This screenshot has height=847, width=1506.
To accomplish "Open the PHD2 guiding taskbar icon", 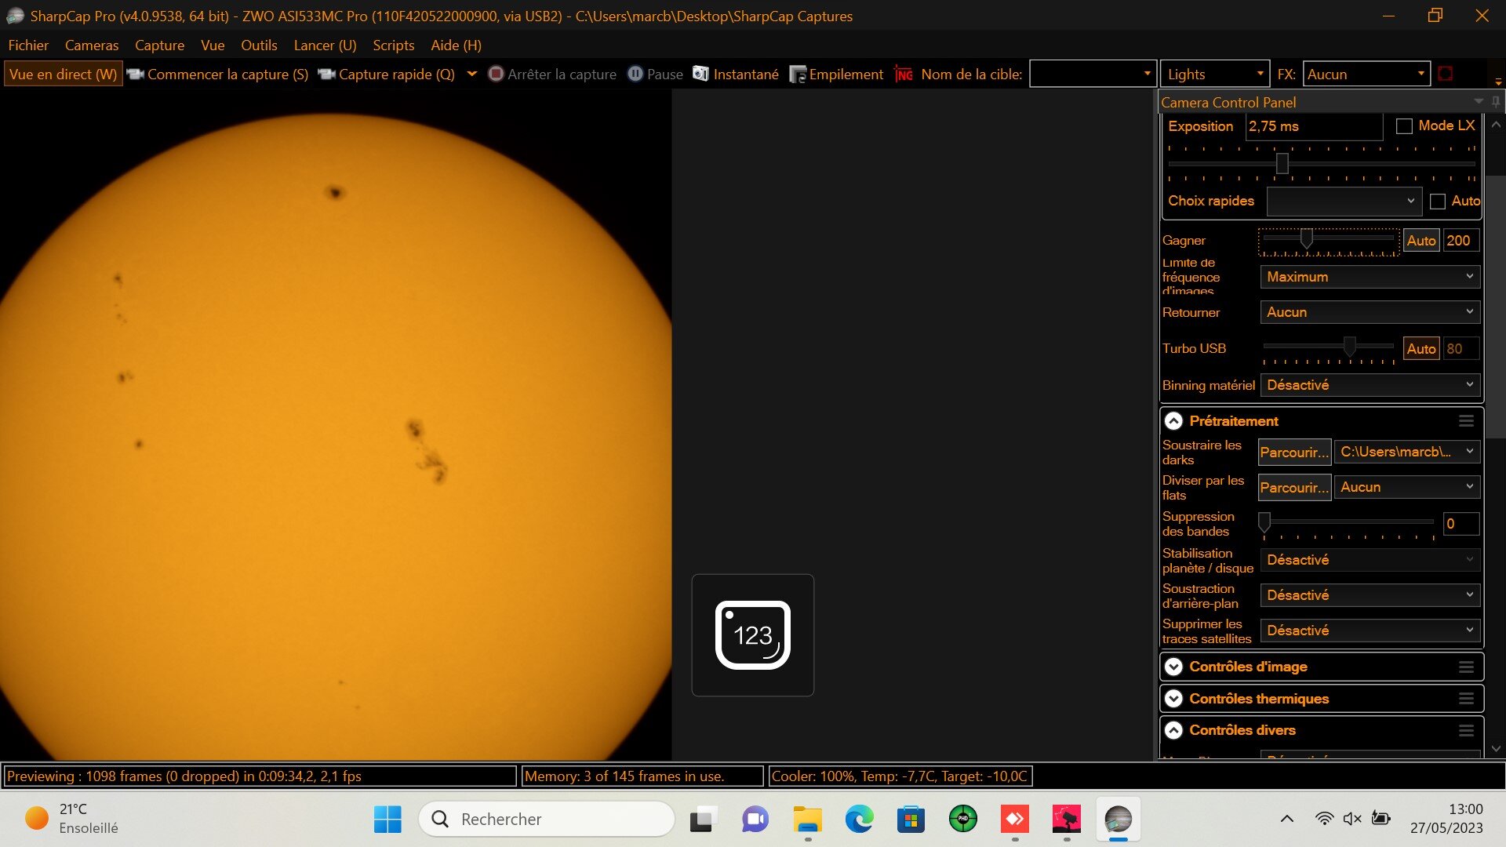I will point(962,820).
